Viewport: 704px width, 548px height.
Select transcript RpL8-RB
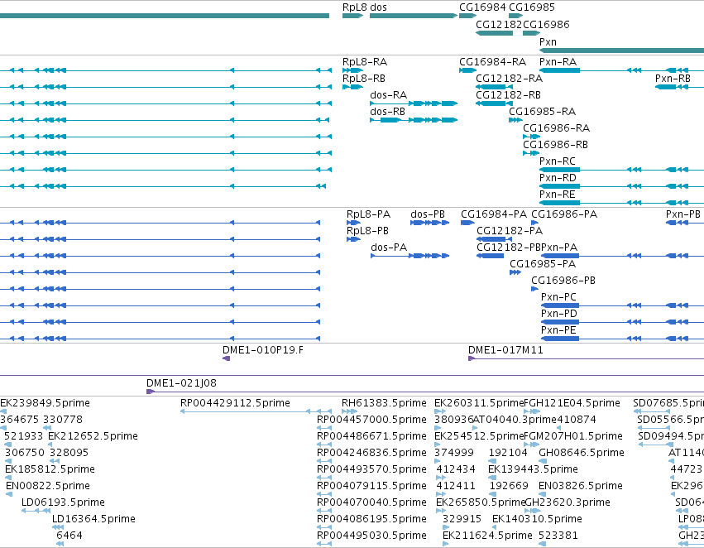[x=364, y=78]
